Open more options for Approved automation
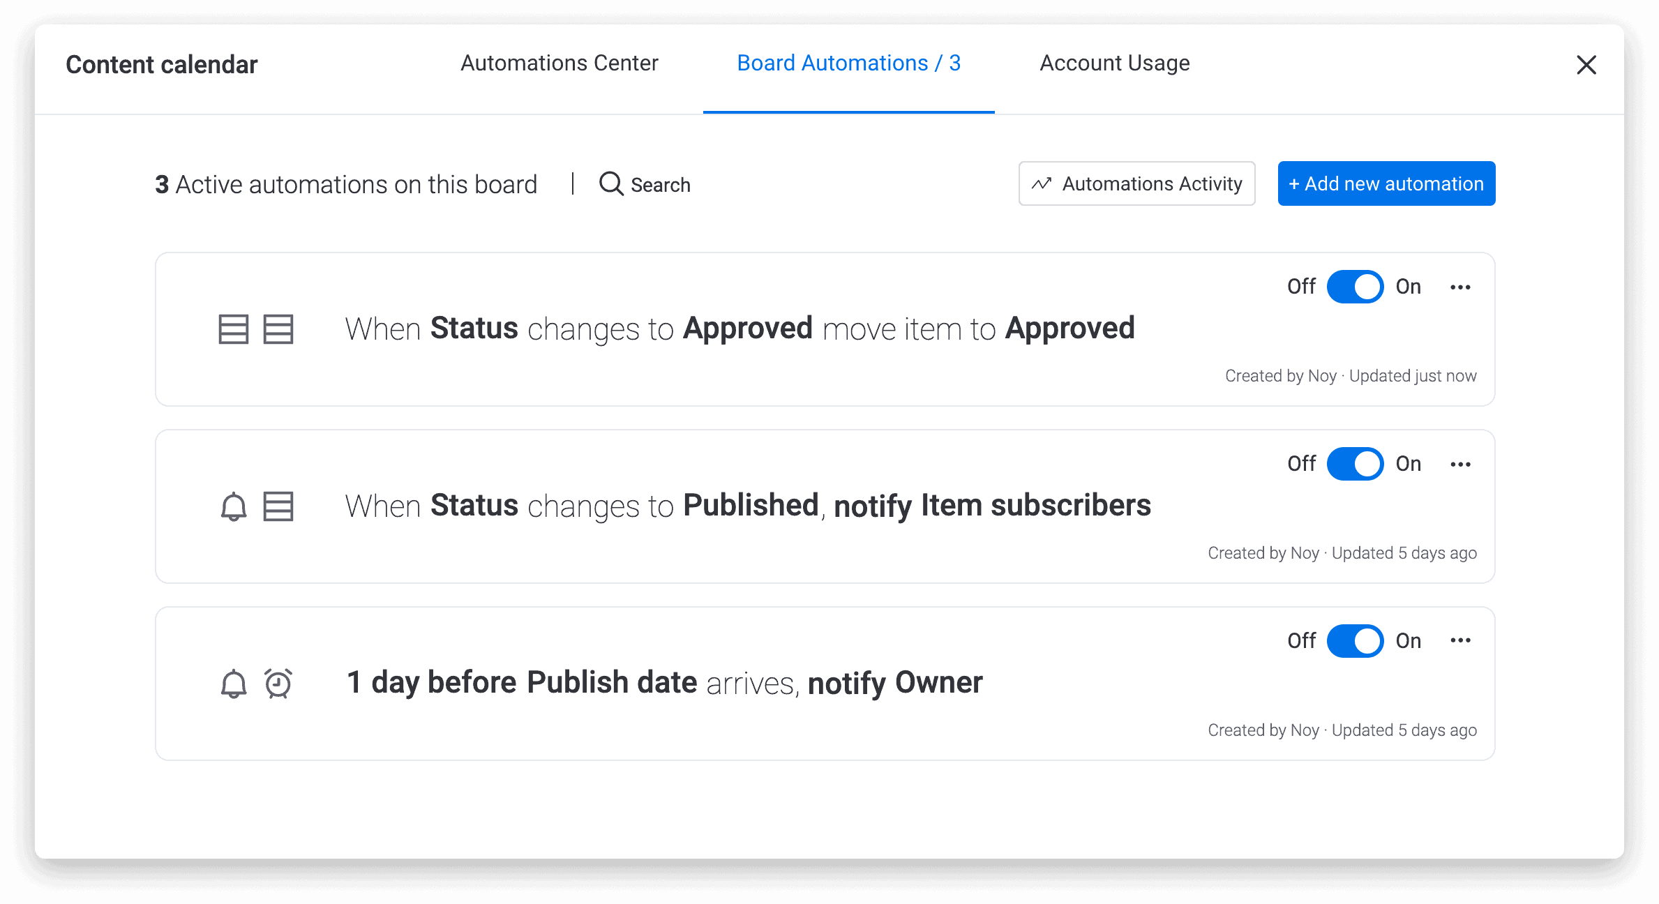Screen dimensions: 1659x904 click(x=1460, y=287)
